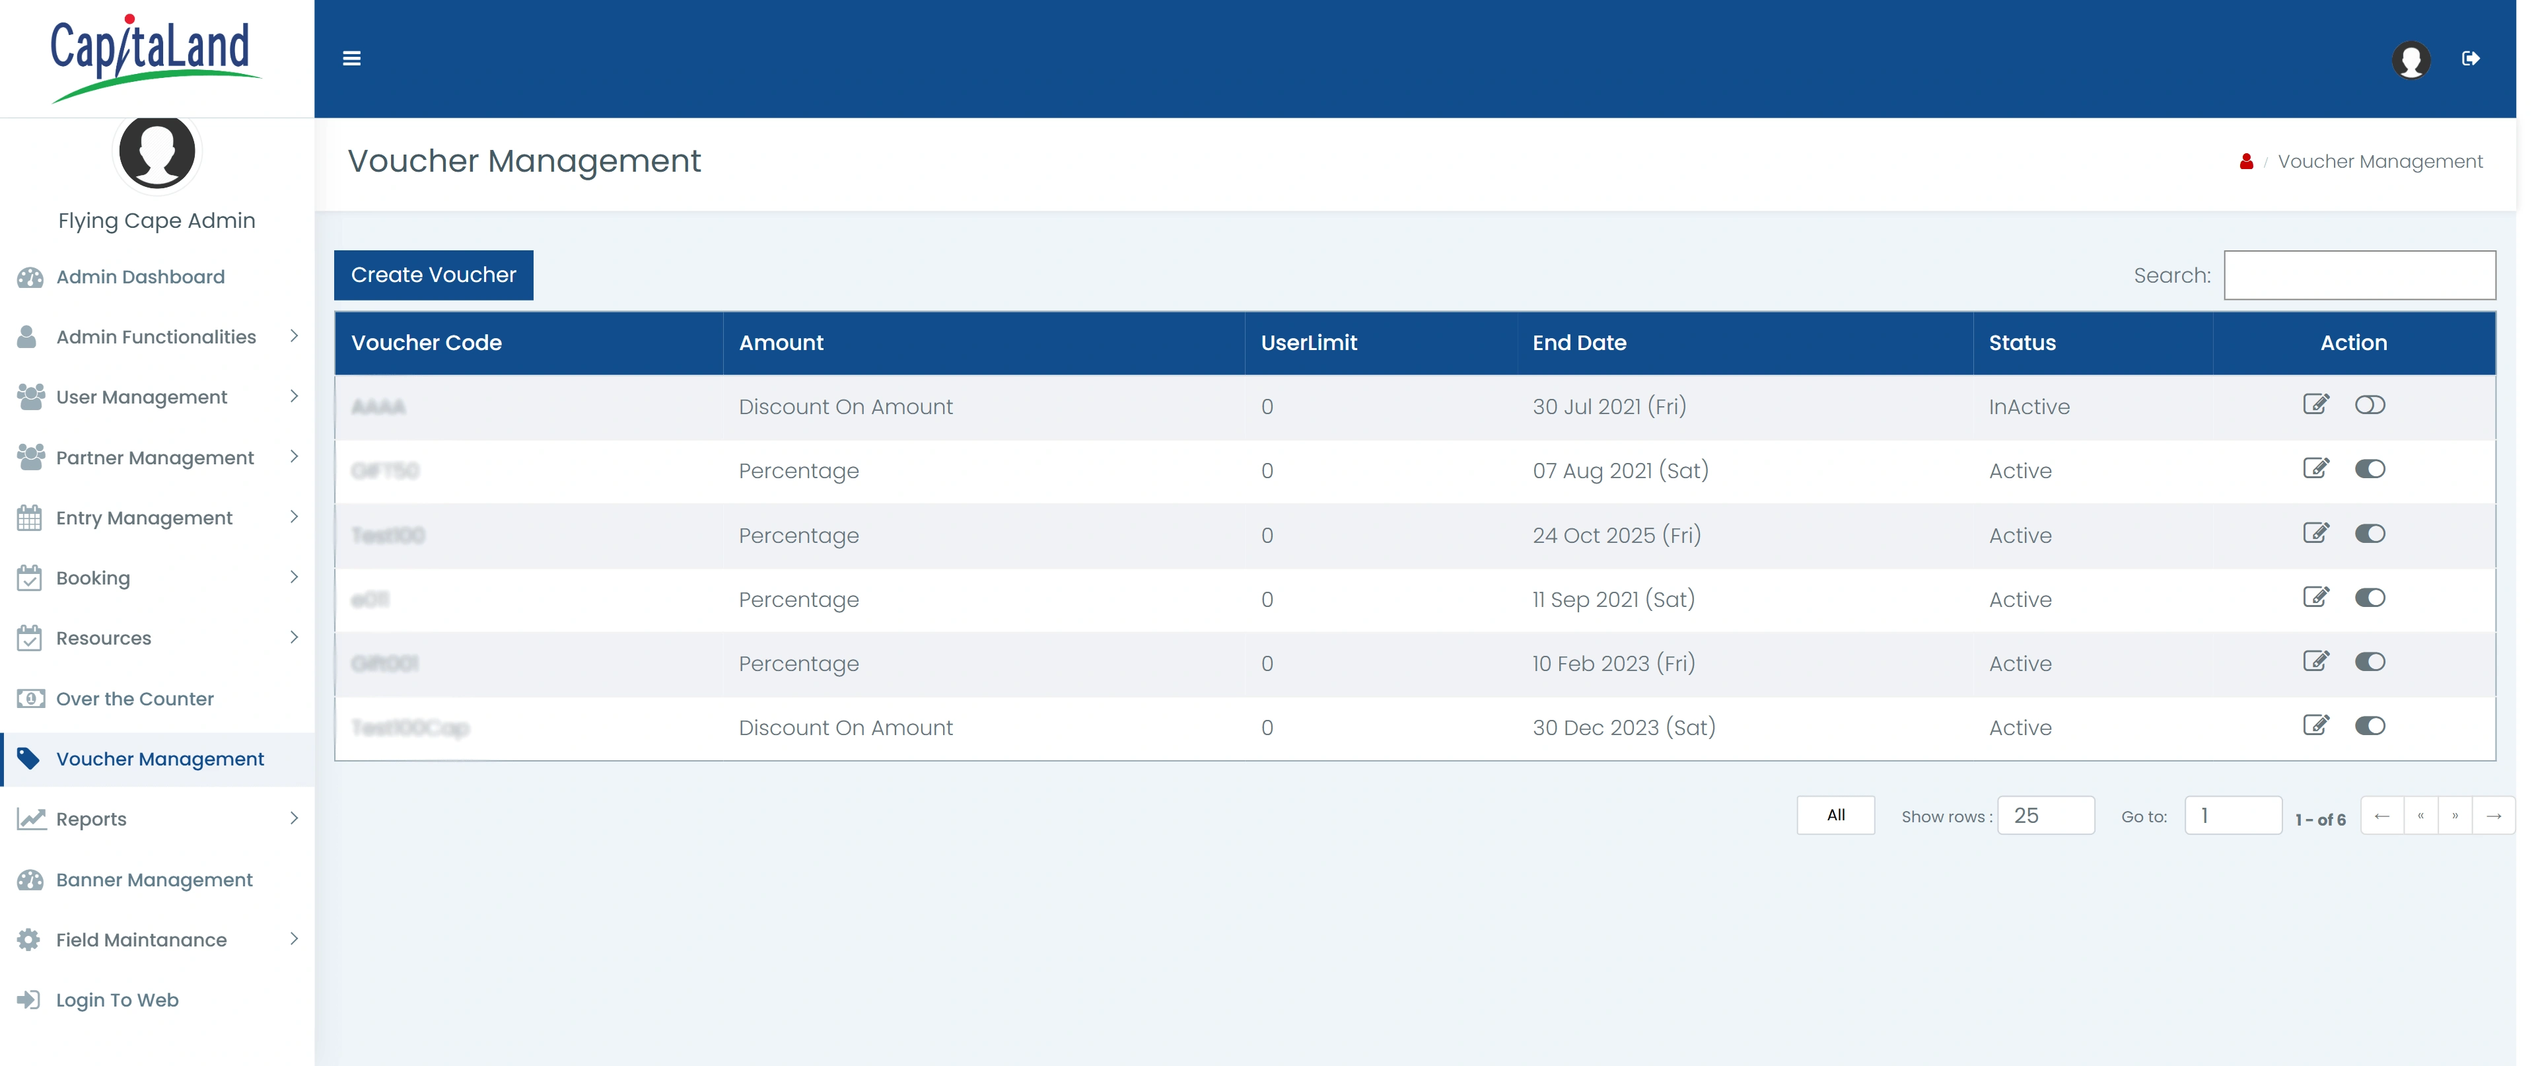Click the All rows button
The height and width of the screenshot is (1066, 2536).
point(1835,815)
